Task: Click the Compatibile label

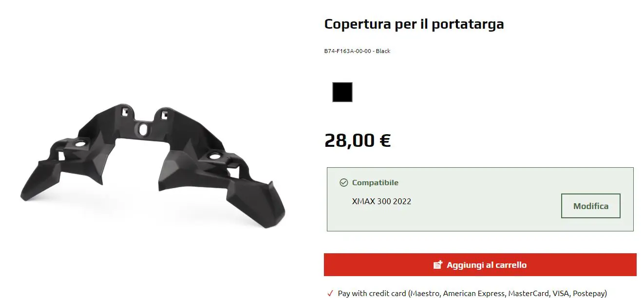Action: 375,183
